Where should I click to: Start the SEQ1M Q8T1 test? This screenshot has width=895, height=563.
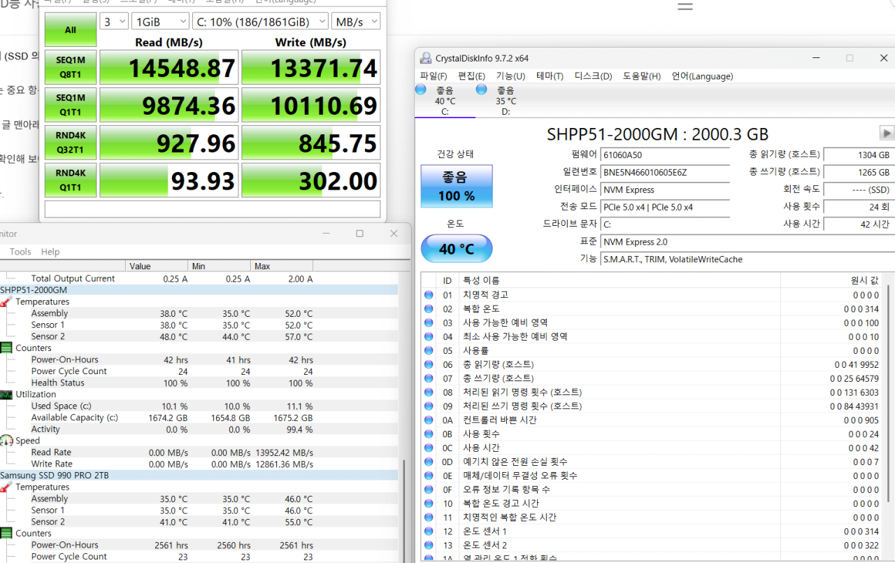click(x=71, y=67)
